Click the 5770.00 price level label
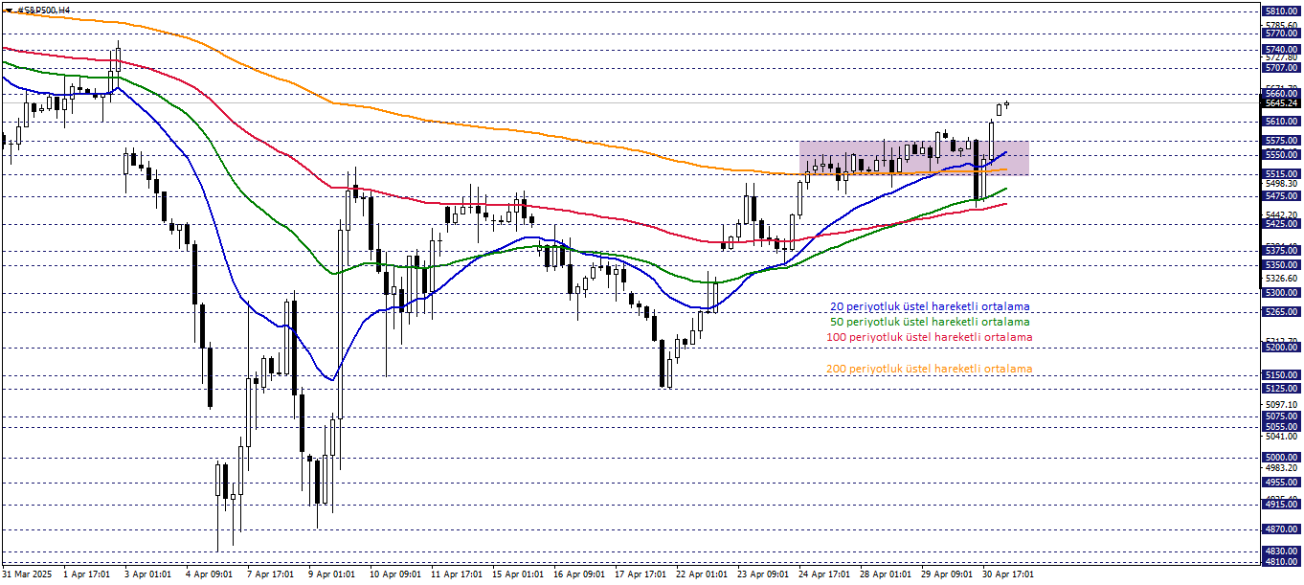The image size is (1304, 585). click(x=1281, y=33)
